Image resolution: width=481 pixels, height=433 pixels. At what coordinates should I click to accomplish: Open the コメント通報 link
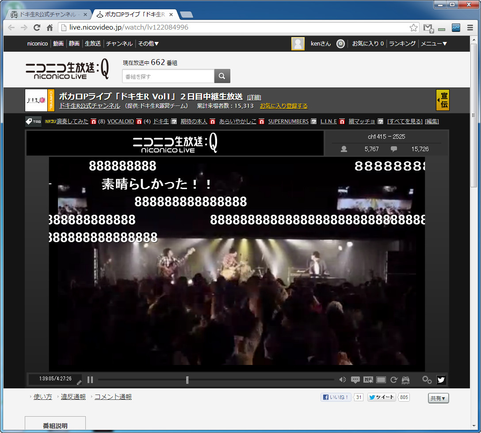113,397
